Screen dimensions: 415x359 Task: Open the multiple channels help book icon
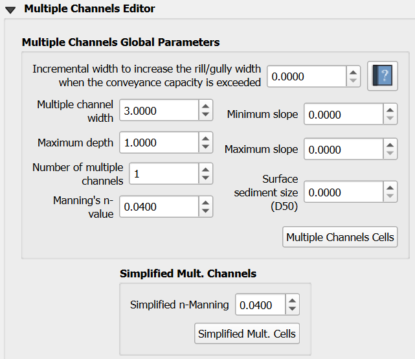click(382, 76)
